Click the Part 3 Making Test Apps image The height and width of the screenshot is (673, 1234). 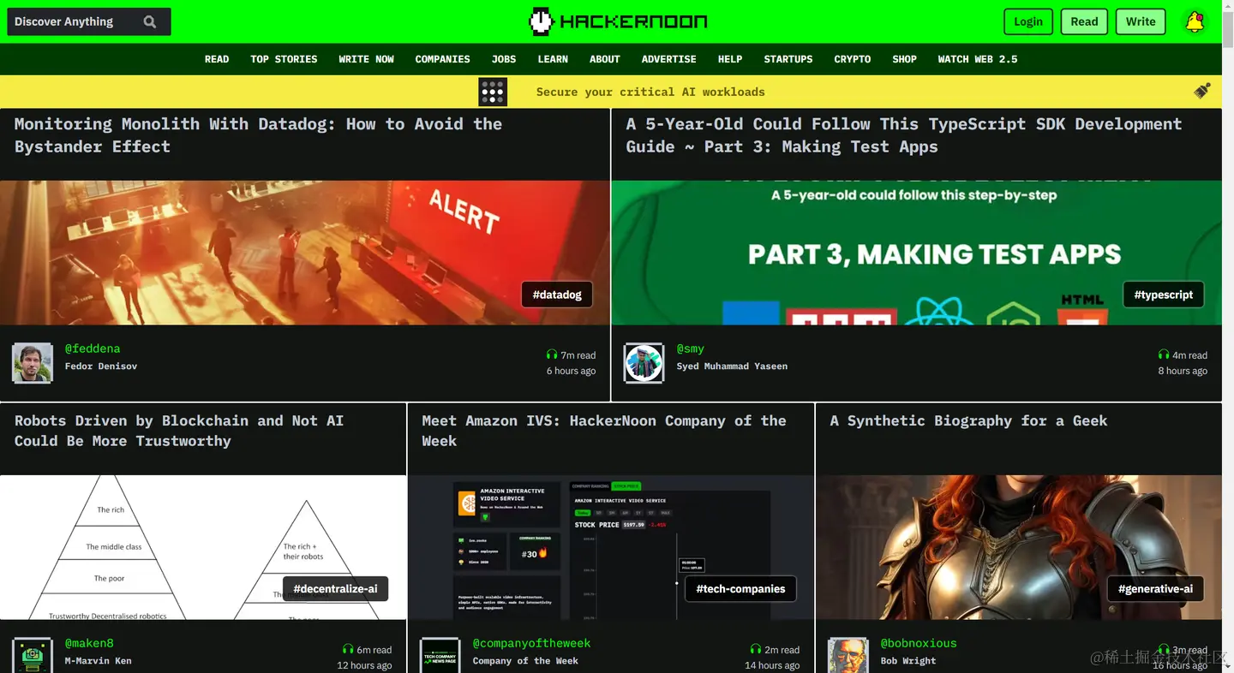[916, 253]
